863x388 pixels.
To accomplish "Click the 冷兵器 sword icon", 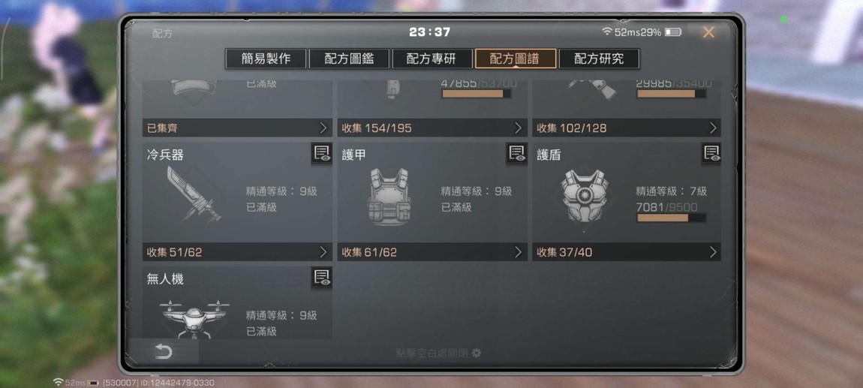I will click(x=194, y=194).
